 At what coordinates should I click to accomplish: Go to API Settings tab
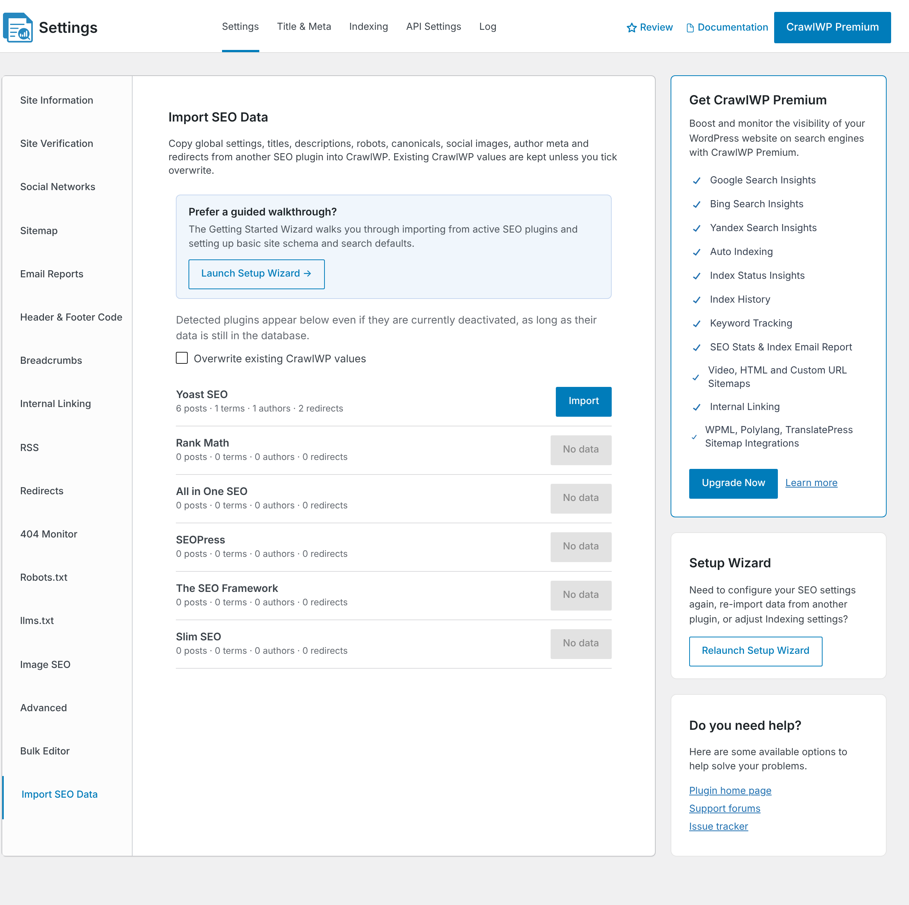coord(433,27)
